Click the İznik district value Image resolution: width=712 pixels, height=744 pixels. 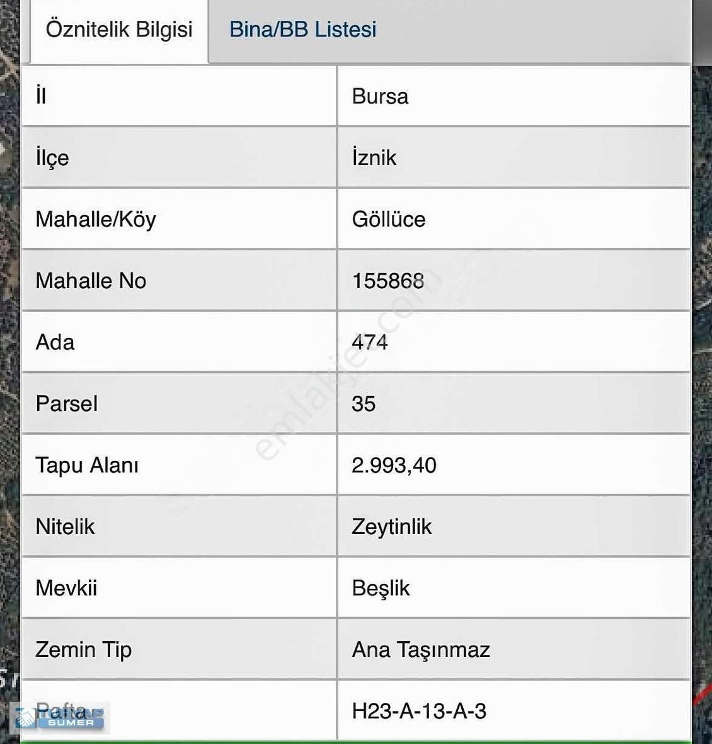coord(374,158)
